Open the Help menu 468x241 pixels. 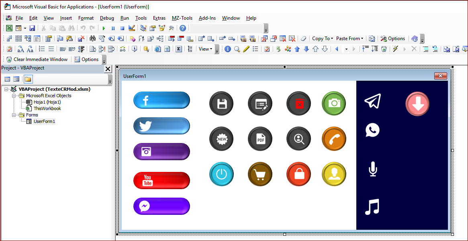coord(251,18)
